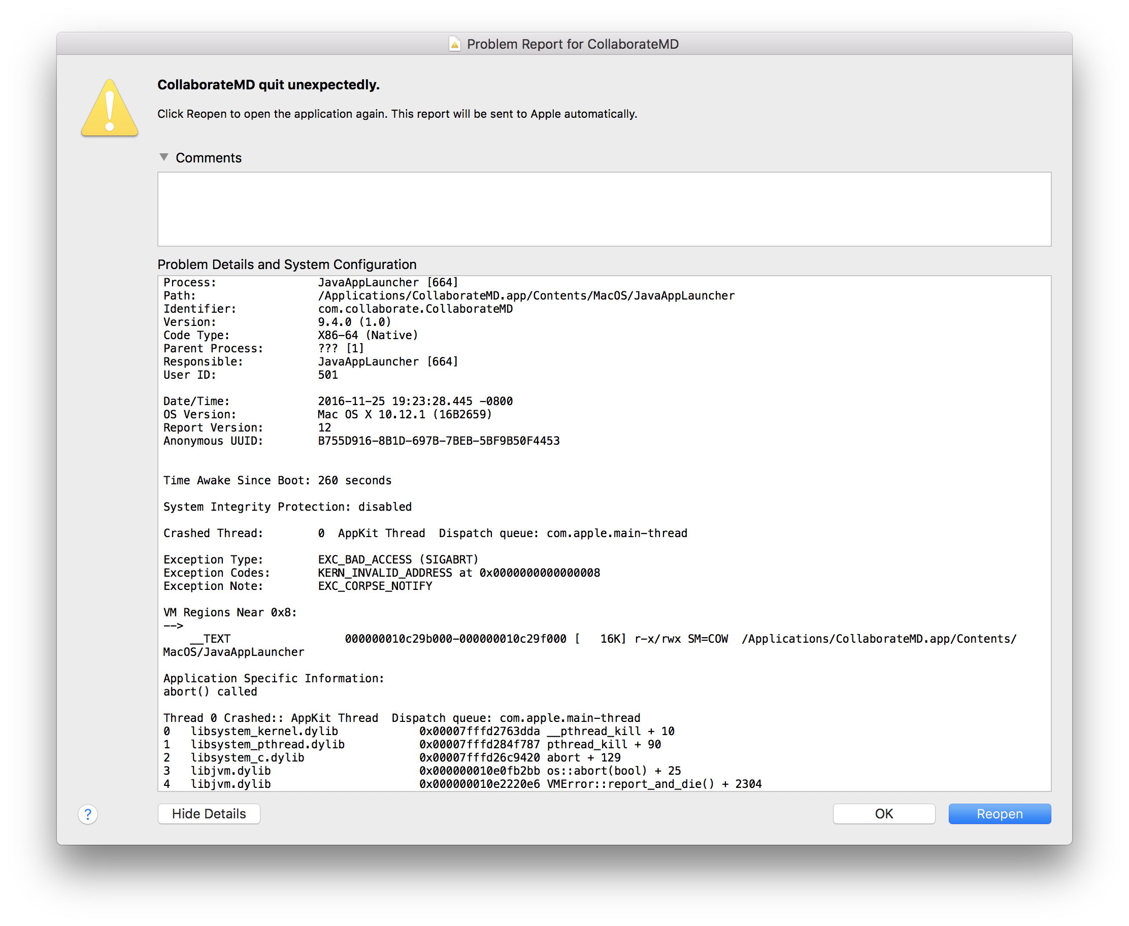
Task: Click the OK button
Action: point(883,813)
